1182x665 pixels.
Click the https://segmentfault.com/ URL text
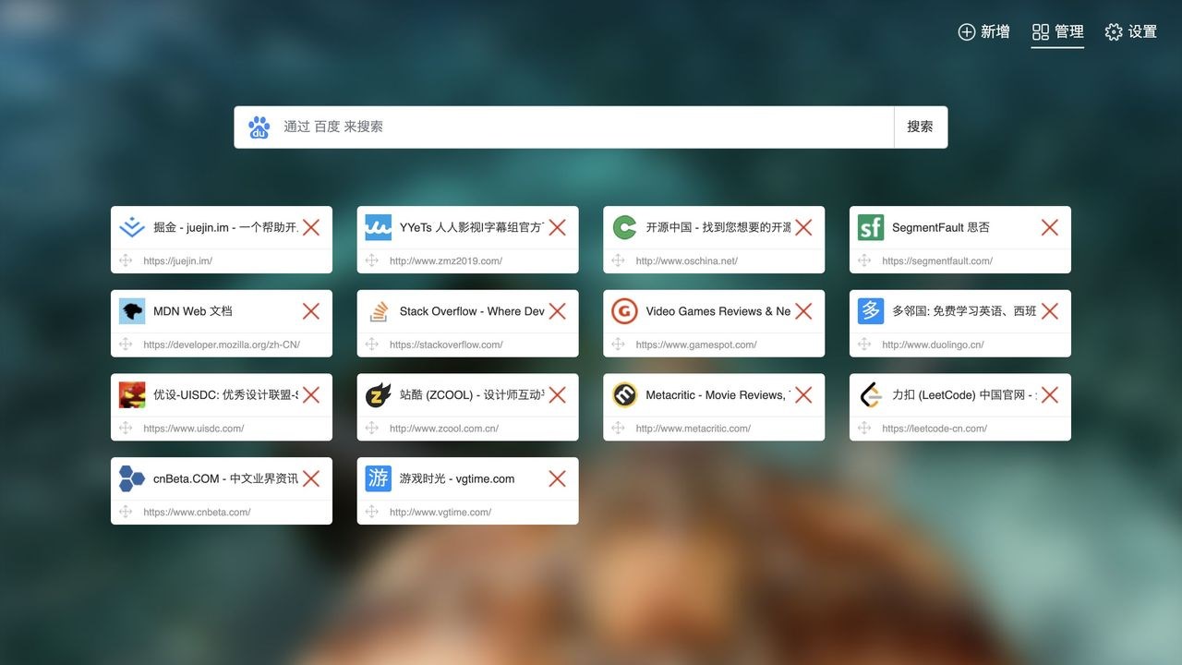pos(937,261)
